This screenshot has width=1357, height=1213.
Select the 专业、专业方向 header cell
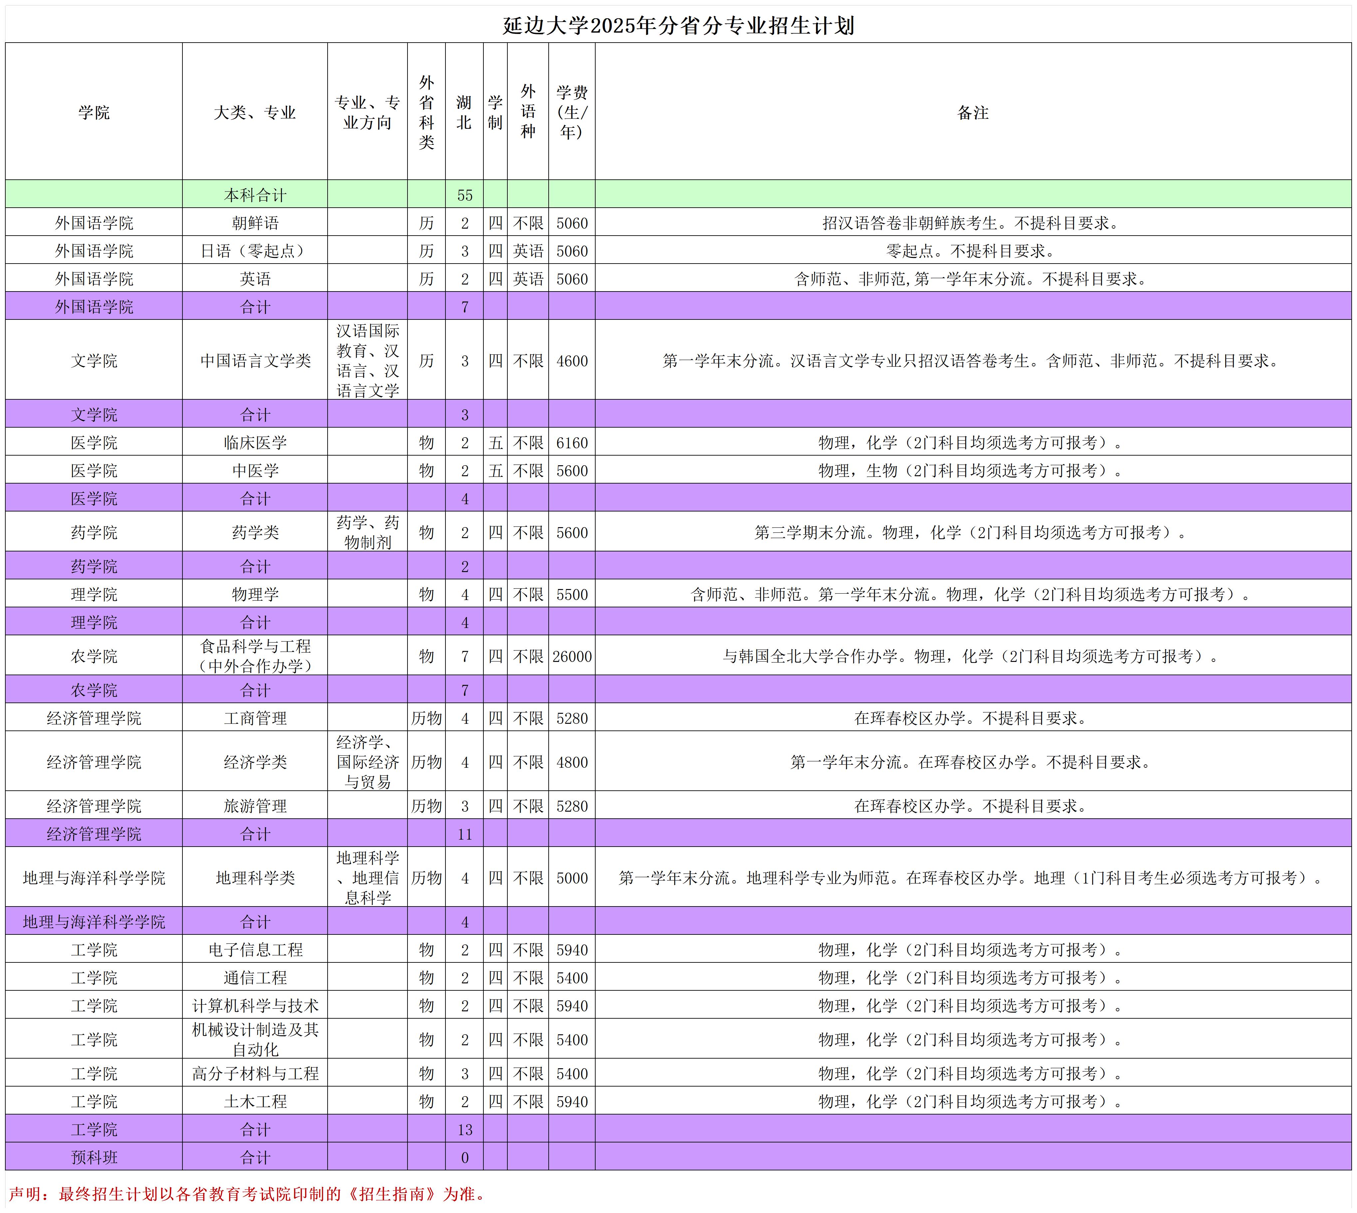click(x=368, y=112)
